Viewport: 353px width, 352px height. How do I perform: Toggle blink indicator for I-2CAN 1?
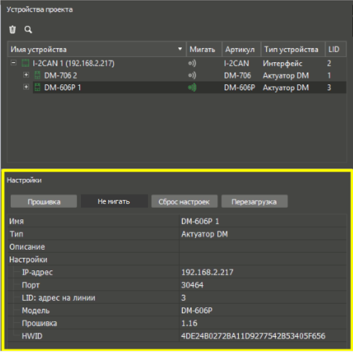(x=192, y=64)
